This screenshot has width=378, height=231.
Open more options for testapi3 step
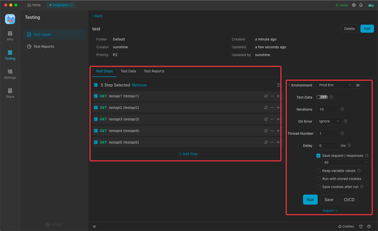[x=272, y=119]
